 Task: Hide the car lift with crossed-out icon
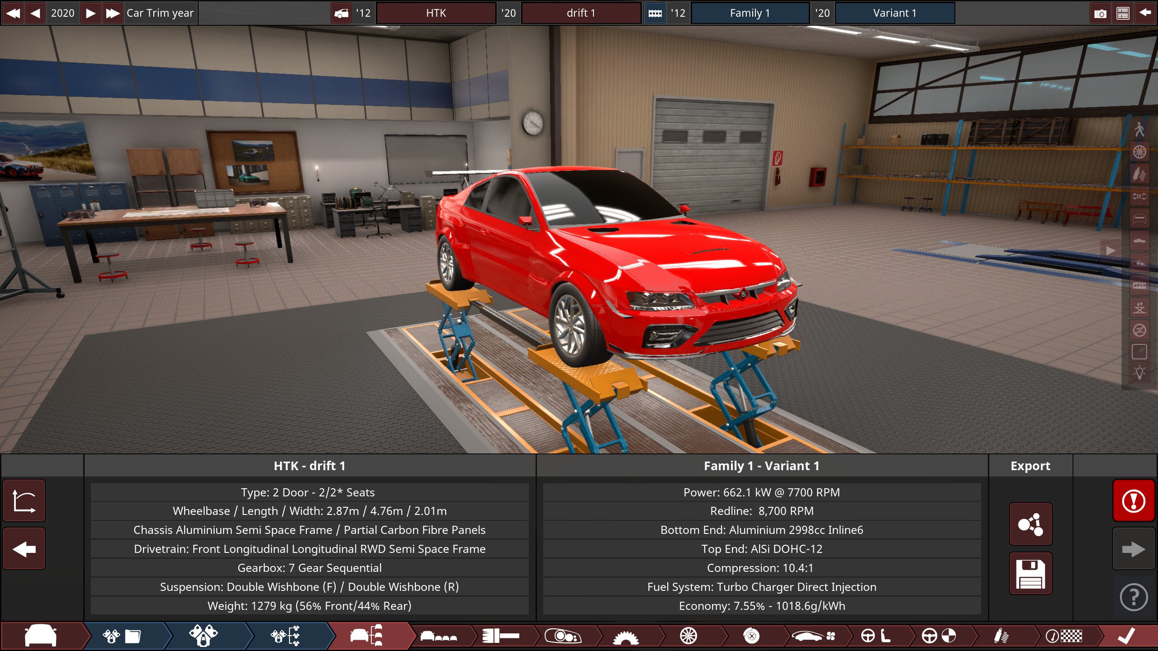[x=1139, y=330]
